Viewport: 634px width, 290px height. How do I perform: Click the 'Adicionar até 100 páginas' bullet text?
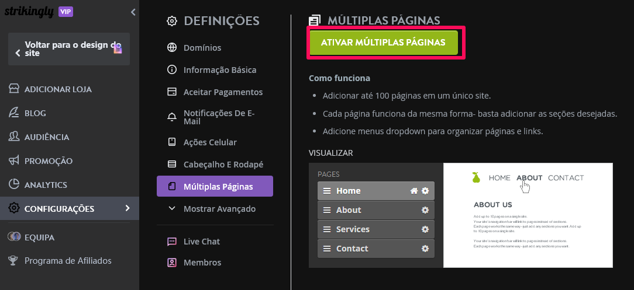(x=406, y=96)
